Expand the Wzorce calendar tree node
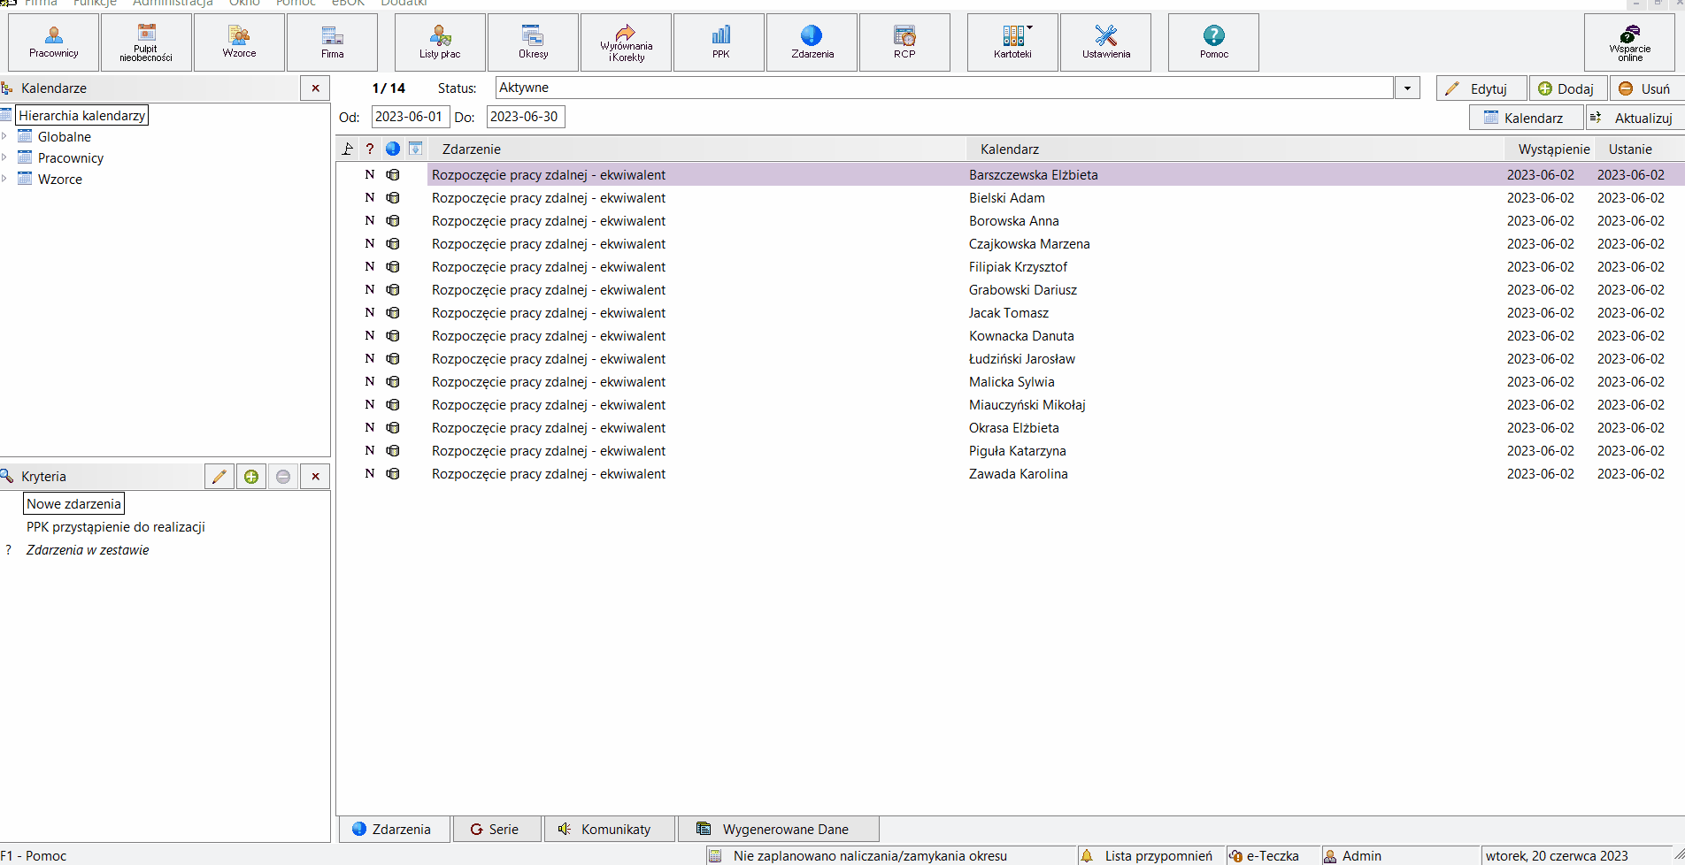 point(4,179)
